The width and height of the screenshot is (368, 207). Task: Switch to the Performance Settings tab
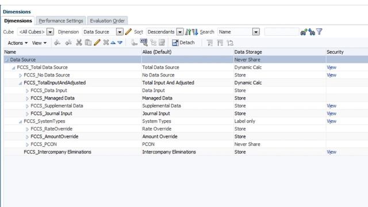(x=61, y=21)
